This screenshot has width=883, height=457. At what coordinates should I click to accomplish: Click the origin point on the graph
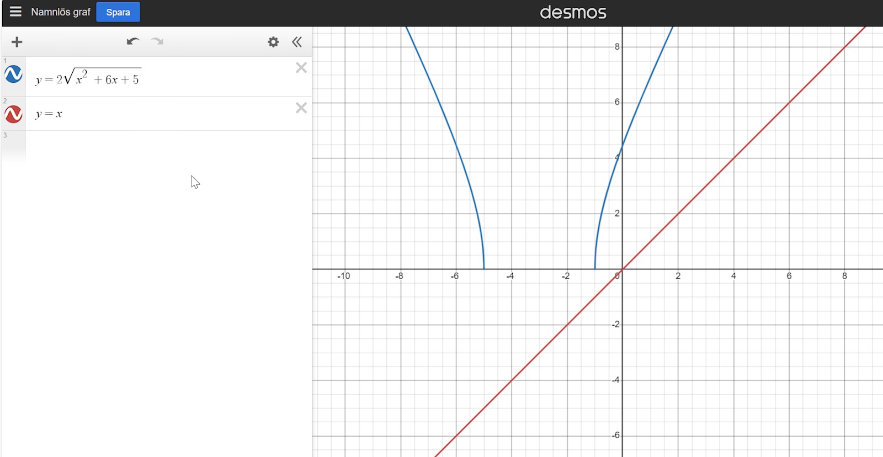pyautogui.click(x=623, y=269)
